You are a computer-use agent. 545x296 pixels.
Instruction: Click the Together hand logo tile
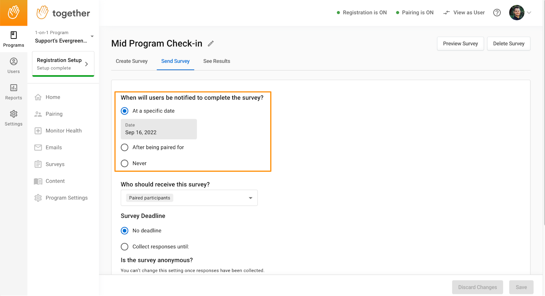coord(14,13)
